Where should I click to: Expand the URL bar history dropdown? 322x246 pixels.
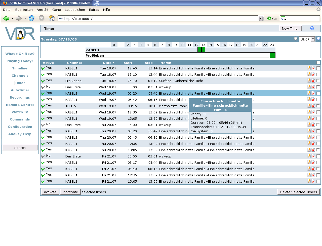(x=261, y=18)
